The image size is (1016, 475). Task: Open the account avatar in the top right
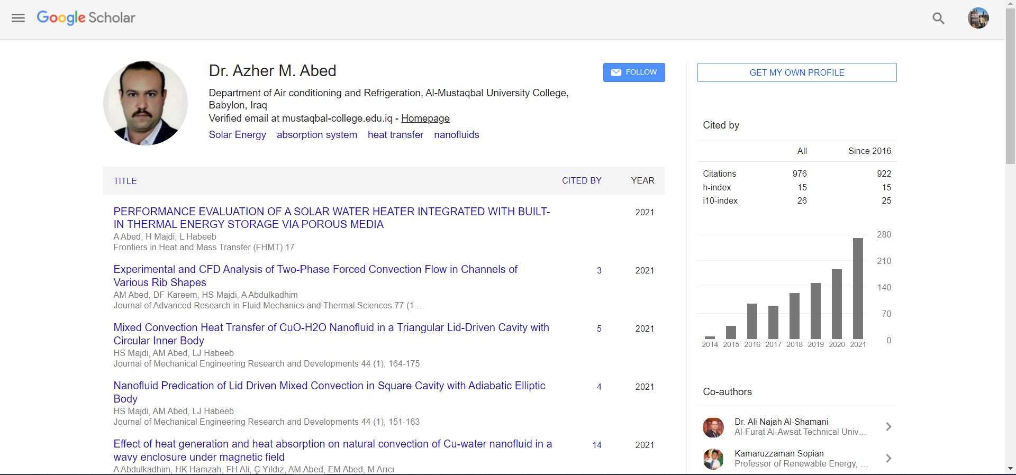[x=978, y=19]
